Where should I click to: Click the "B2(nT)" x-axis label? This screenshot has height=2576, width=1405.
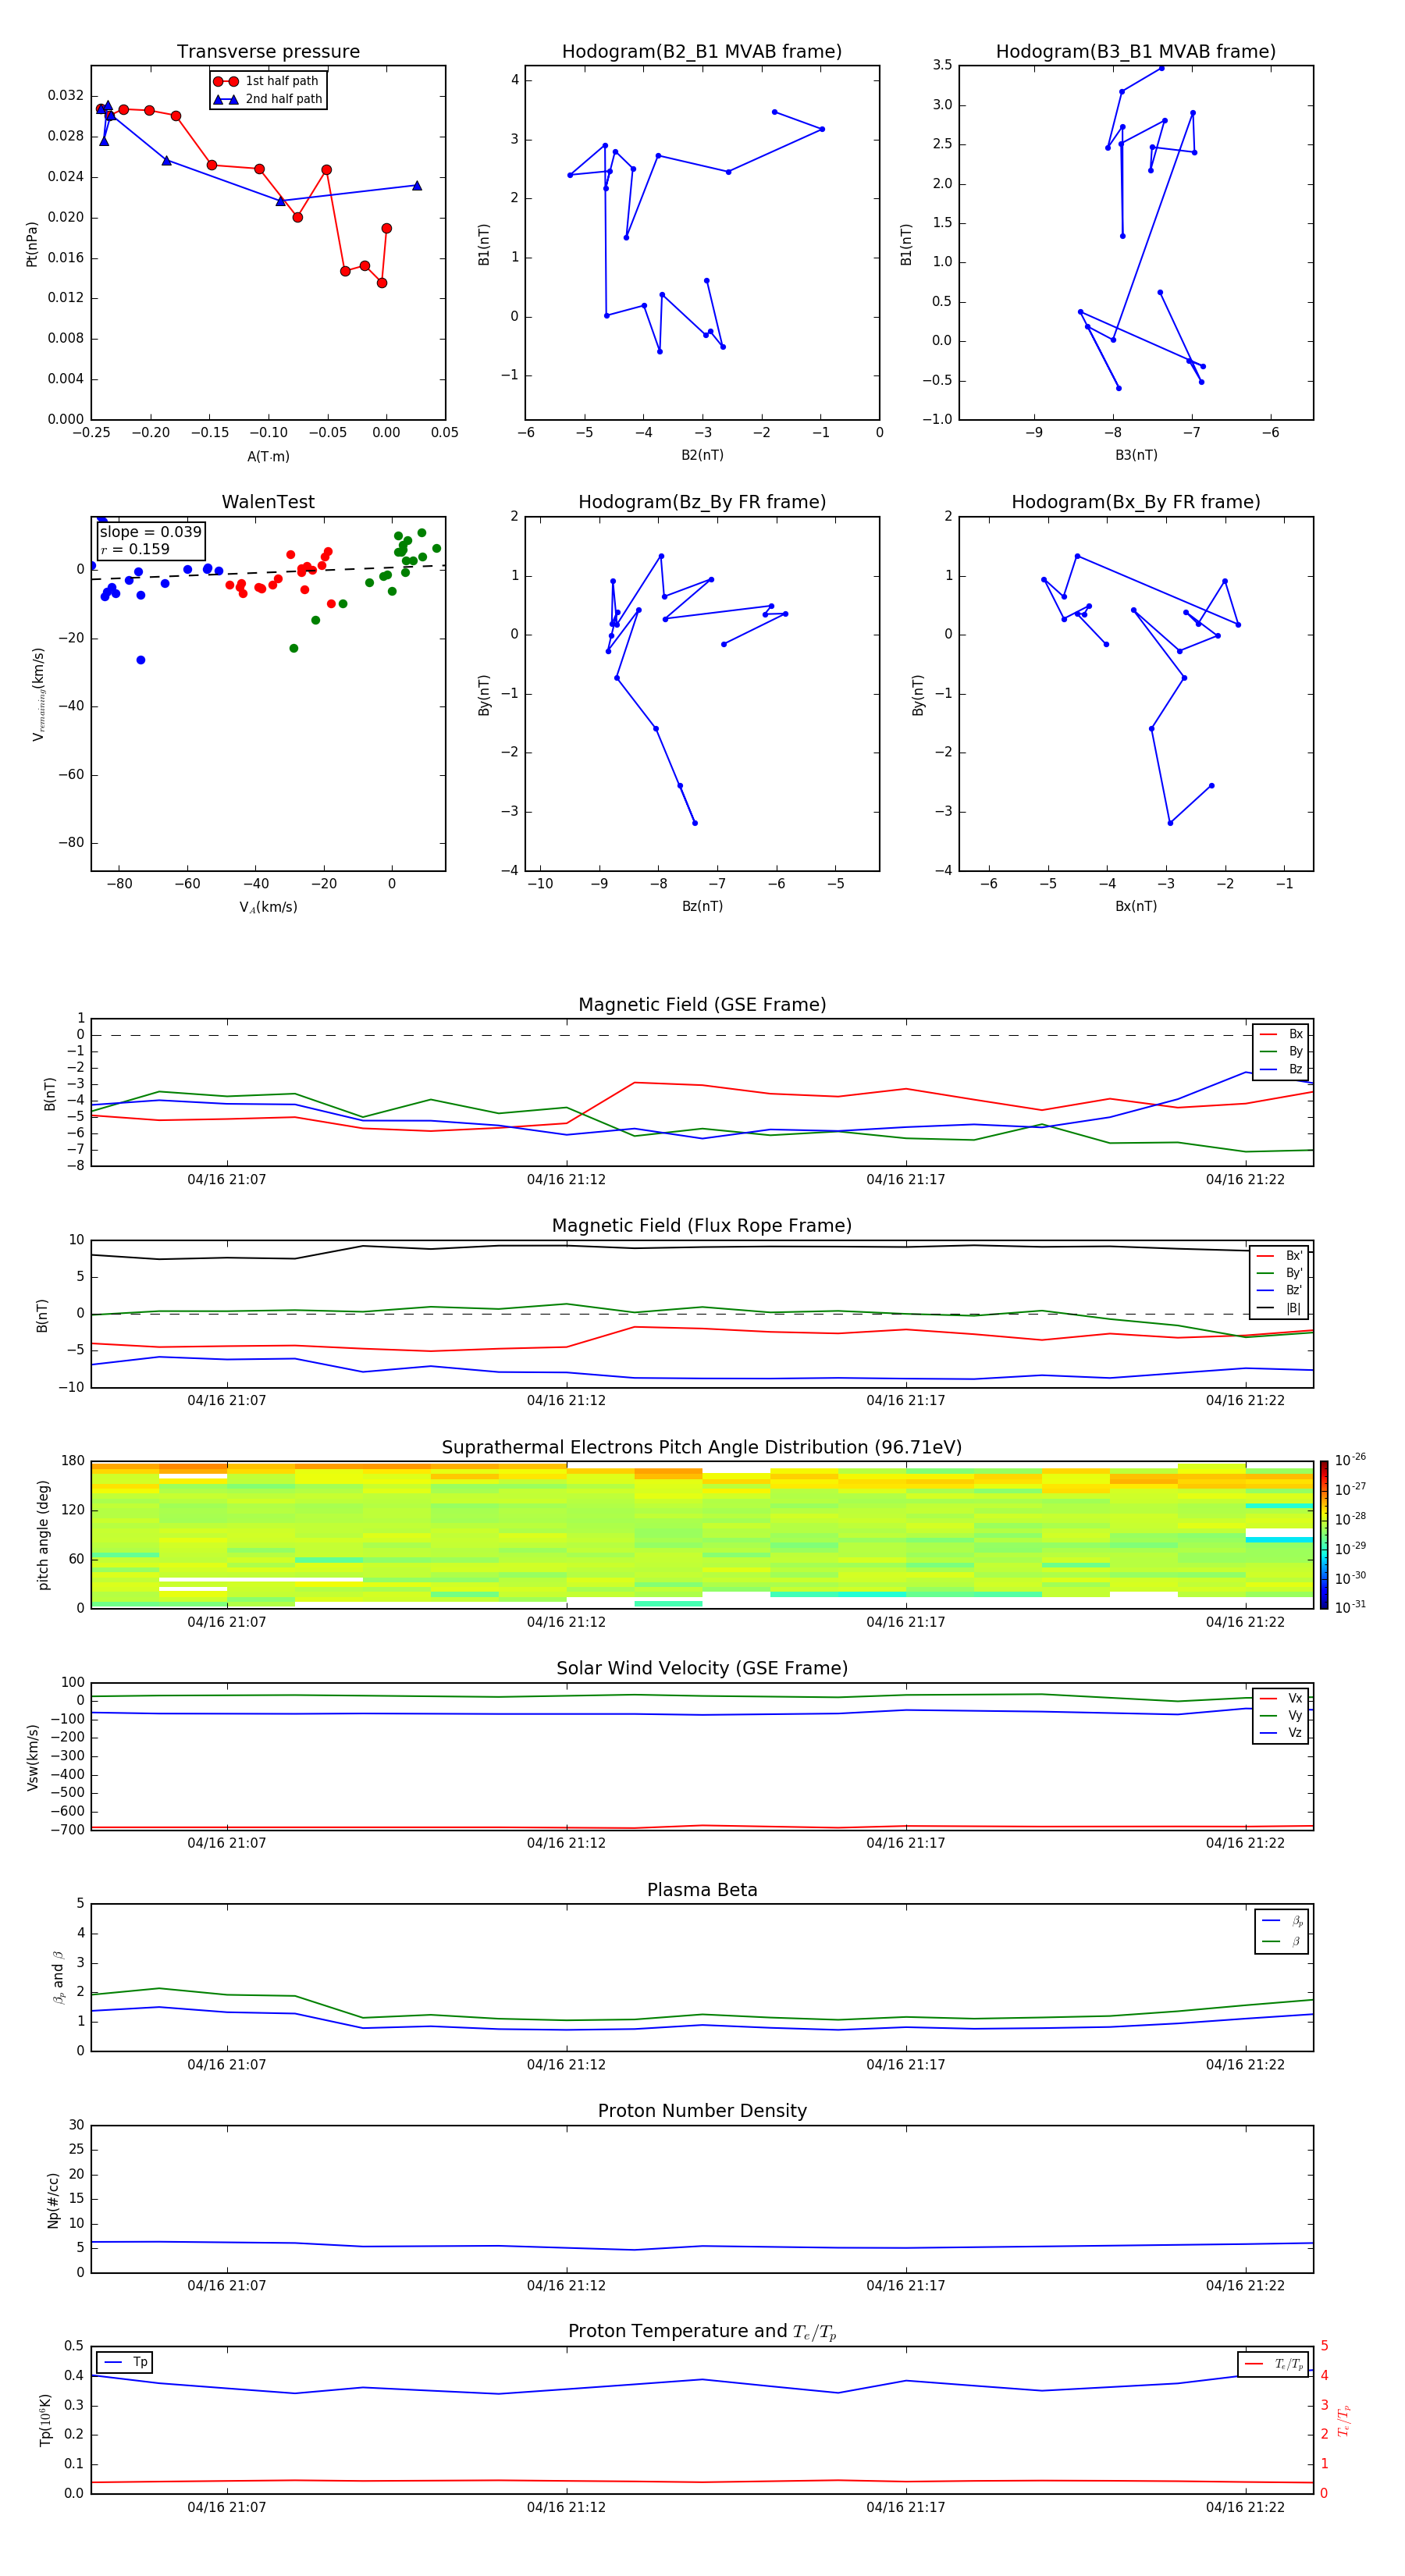tap(702, 455)
